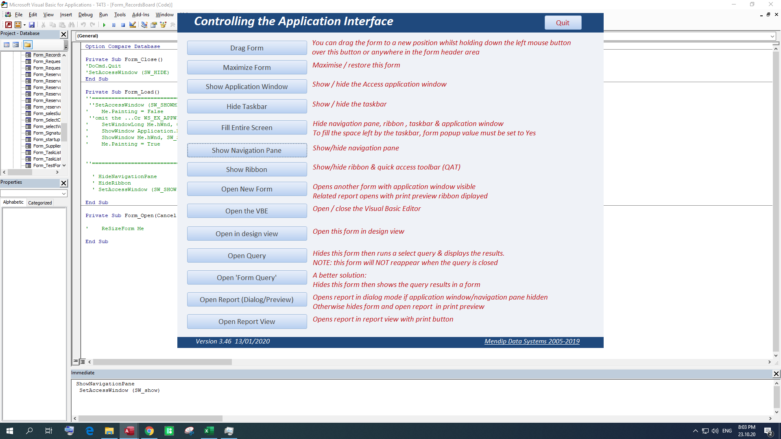Open Mendip Data Systems 2005-2019 link
The width and height of the screenshot is (781, 439).
(x=532, y=341)
